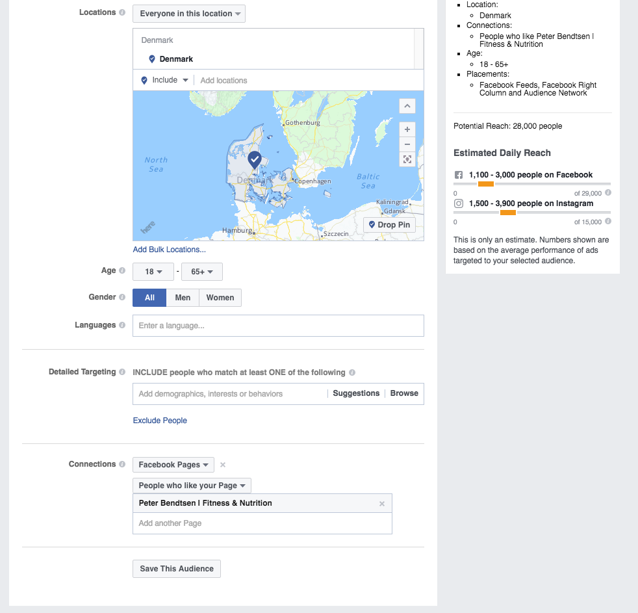Click the location pin icon beside Denmark entry
638x613 pixels.
click(152, 59)
